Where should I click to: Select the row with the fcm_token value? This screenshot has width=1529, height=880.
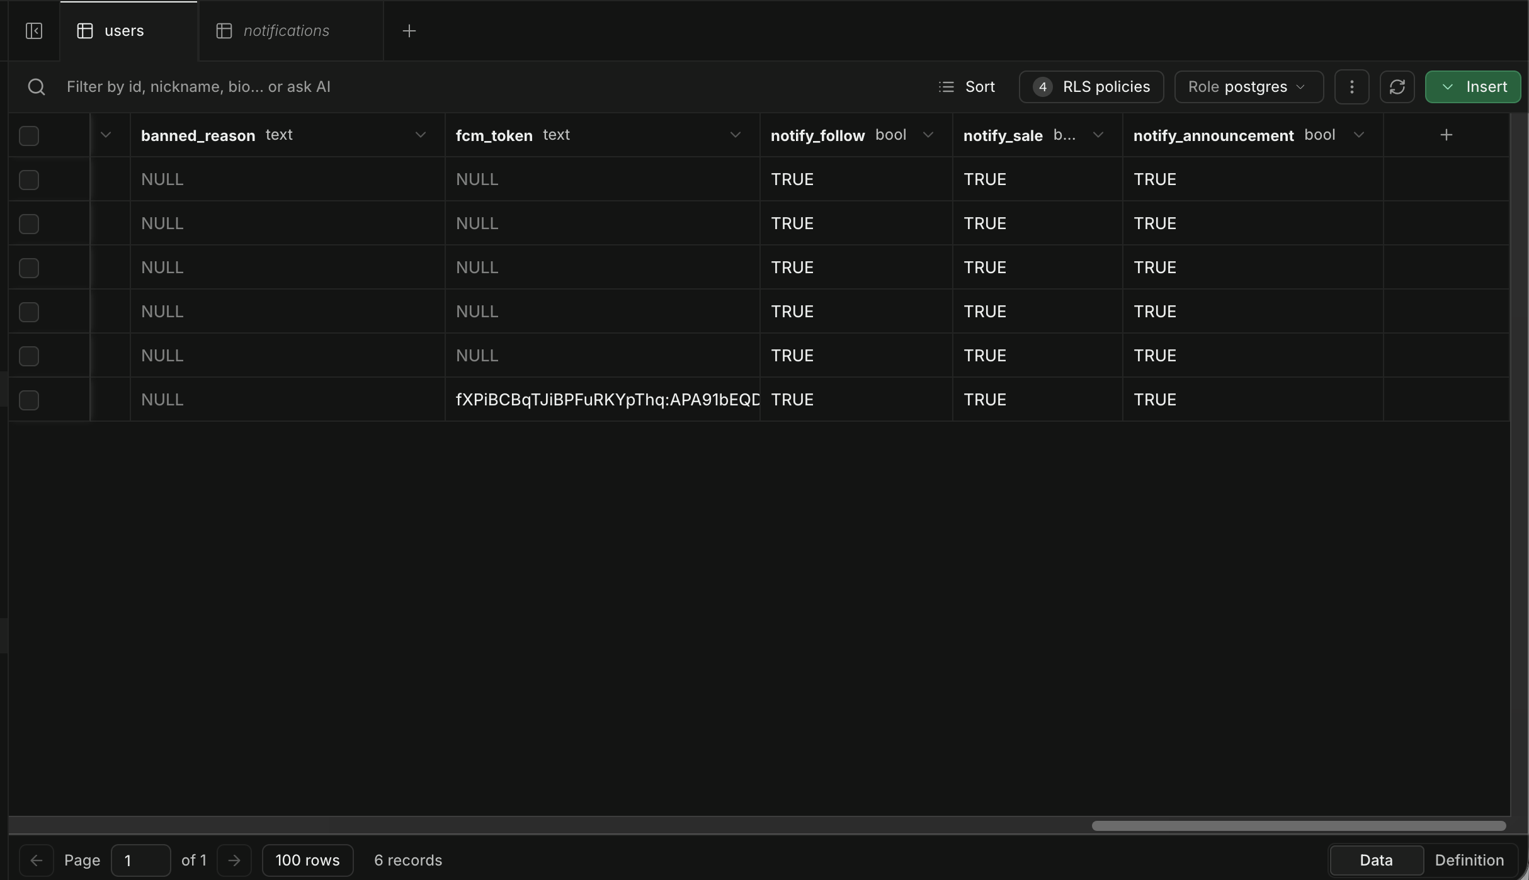(x=29, y=400)
